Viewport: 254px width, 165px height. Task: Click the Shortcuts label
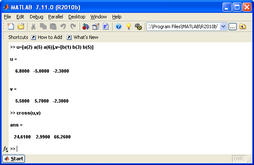18,37
